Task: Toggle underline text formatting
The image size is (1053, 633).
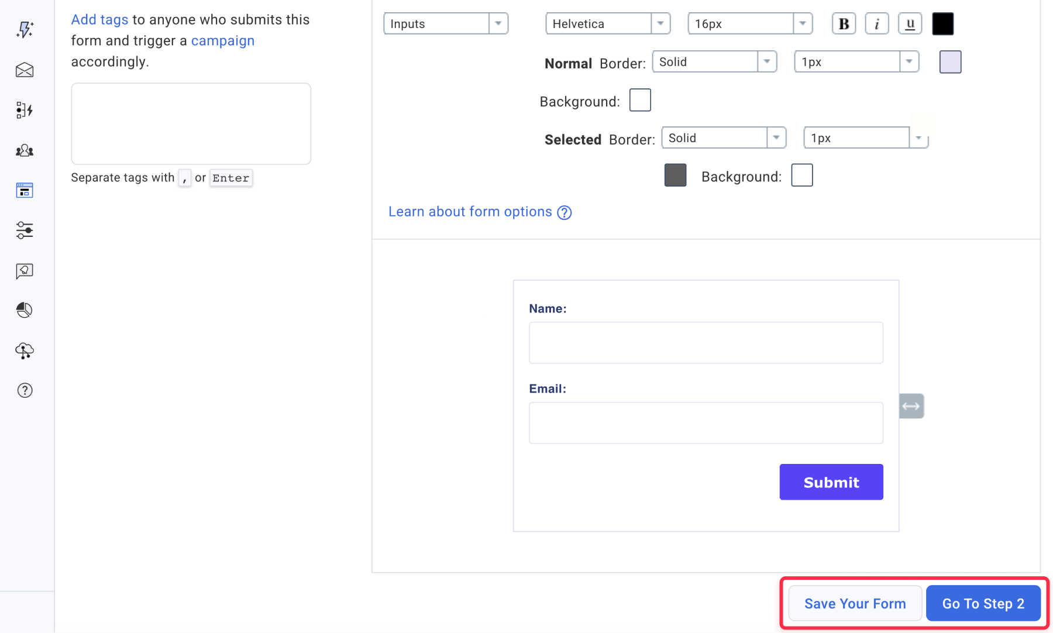Action: point(910,24)
